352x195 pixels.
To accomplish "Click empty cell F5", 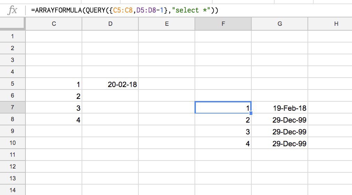I will [223, 84].
